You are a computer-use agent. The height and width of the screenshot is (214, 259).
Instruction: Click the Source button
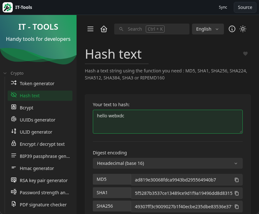coord(245,7)
